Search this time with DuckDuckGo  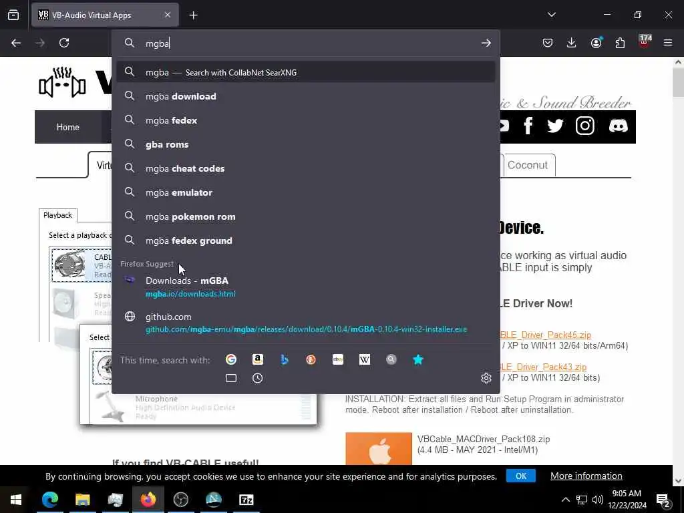pyautogui.click(x=311, y=359)
